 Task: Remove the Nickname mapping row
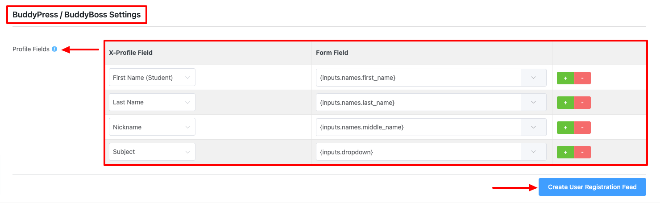582,128
